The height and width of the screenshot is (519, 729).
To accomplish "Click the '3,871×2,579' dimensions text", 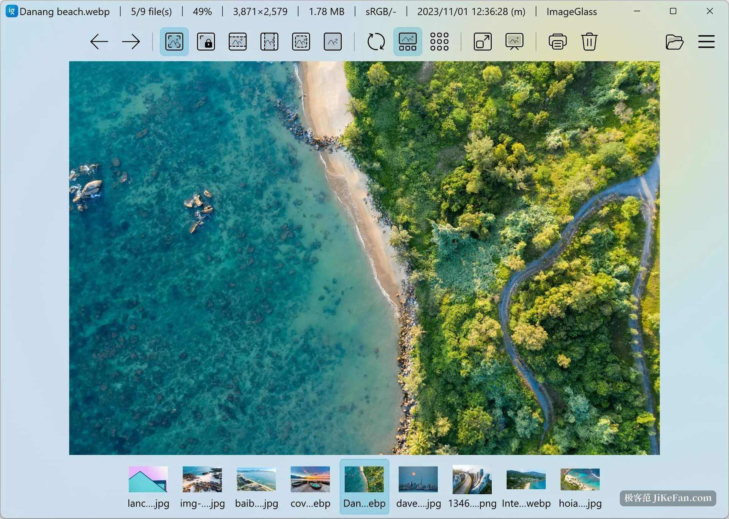I will tap(260, 12).
